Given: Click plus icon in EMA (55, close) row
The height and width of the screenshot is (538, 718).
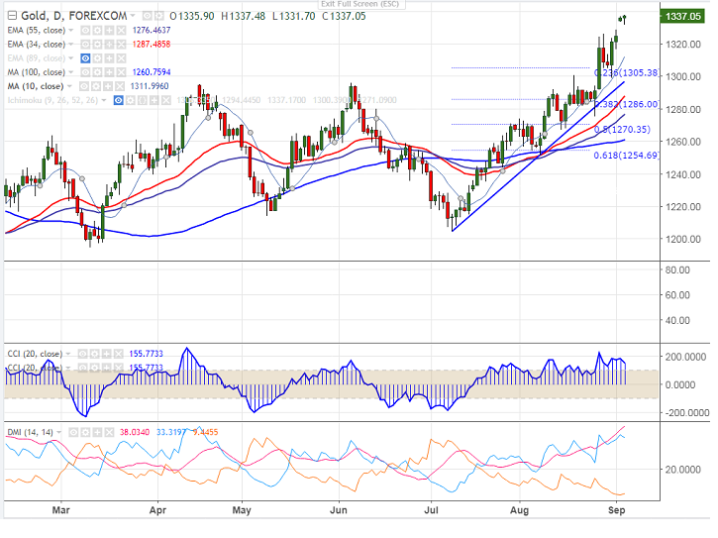Looking at the screenshot, I should coord(109,31).
